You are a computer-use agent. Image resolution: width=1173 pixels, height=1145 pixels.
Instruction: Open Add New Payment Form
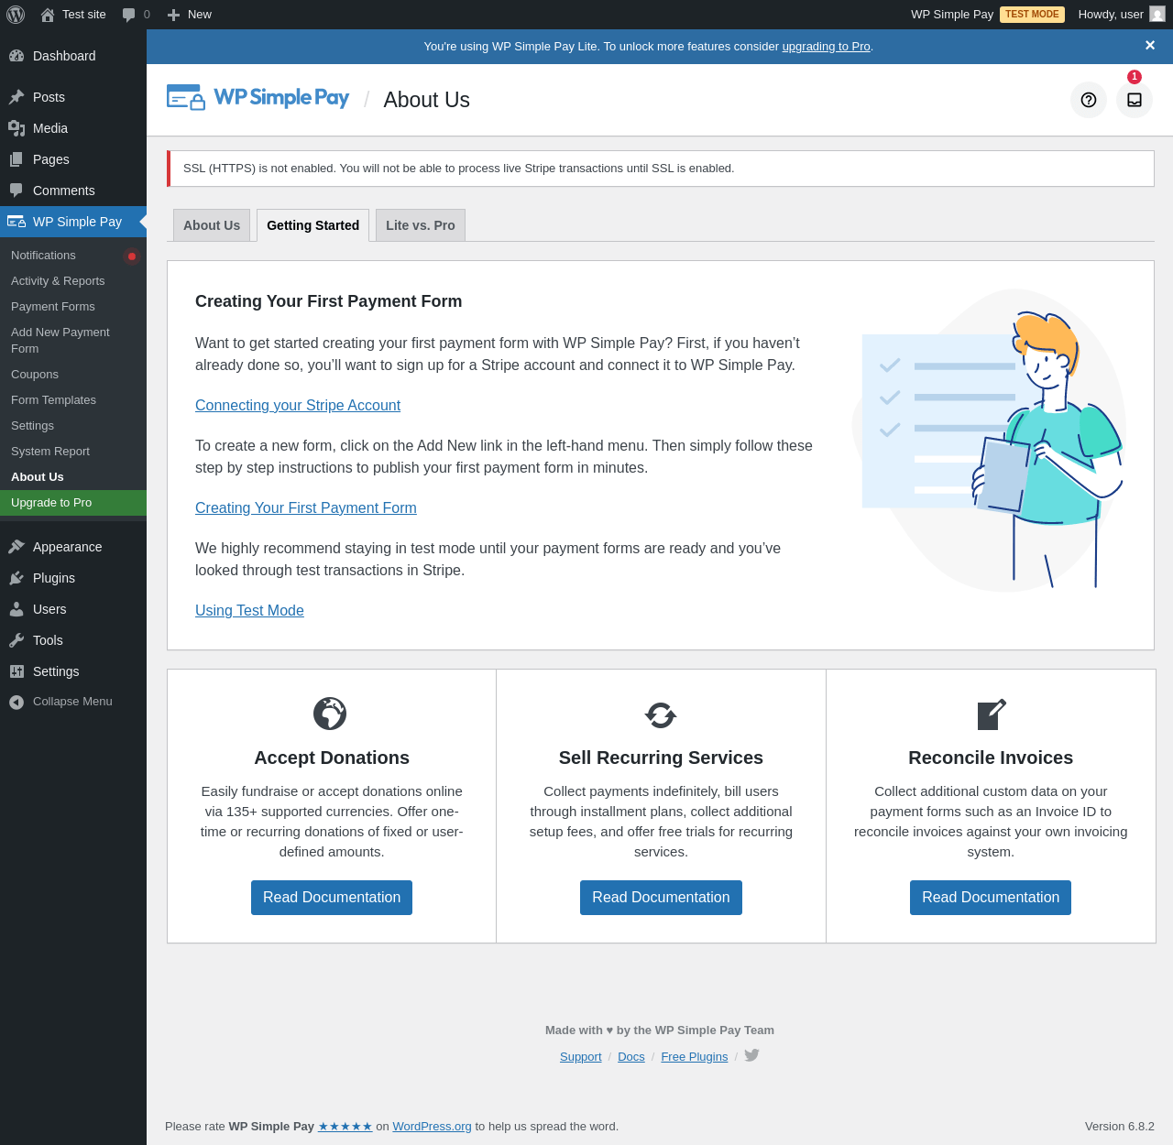73,341
